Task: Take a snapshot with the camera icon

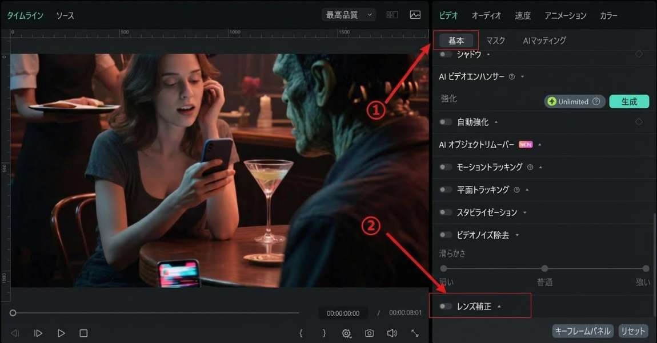Action: [x=369, y=333]
